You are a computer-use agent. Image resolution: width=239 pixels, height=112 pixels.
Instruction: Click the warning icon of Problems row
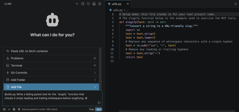click(8, 58)
